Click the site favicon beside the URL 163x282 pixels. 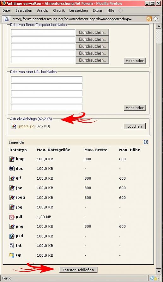pyautogui.click(x=6, y=19)
